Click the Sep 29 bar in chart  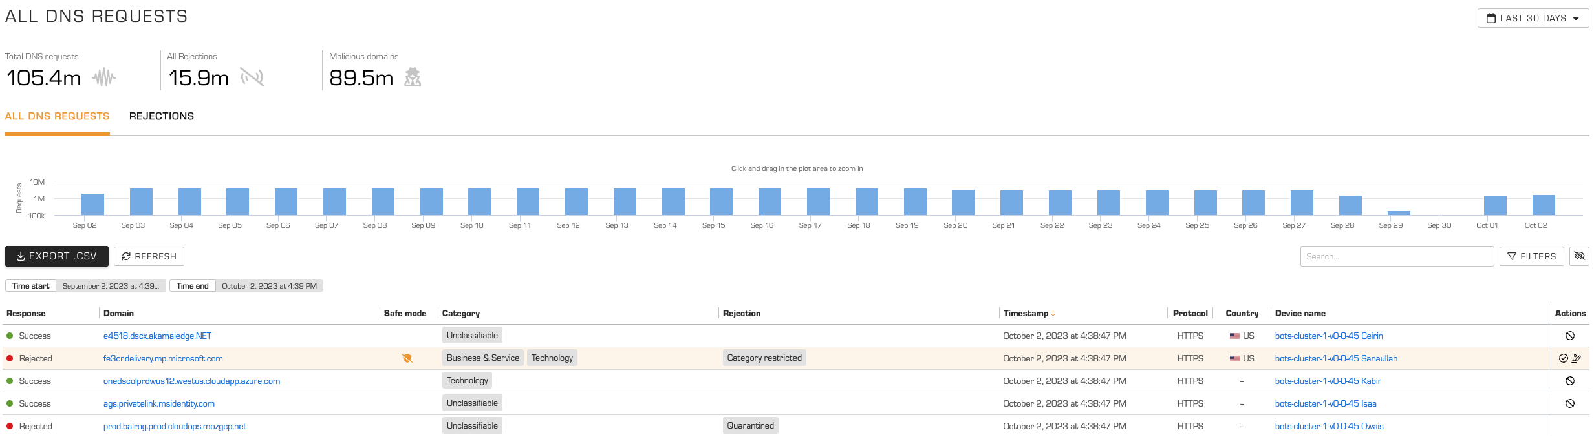(x=1399, y=212)
